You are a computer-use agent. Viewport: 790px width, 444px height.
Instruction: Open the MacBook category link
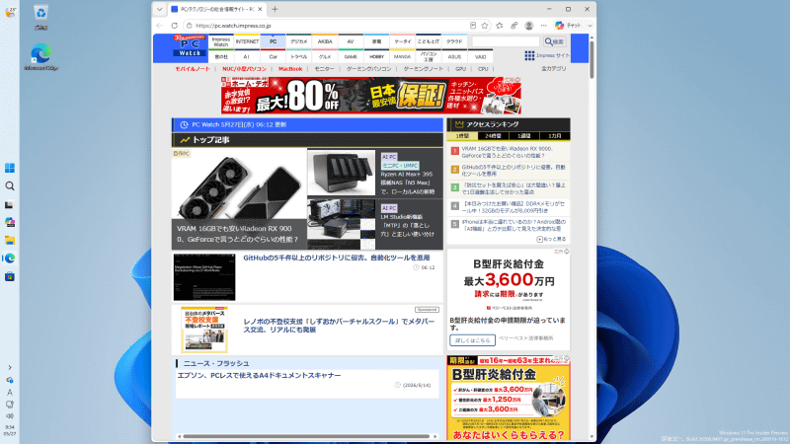[x=290, y=69]
